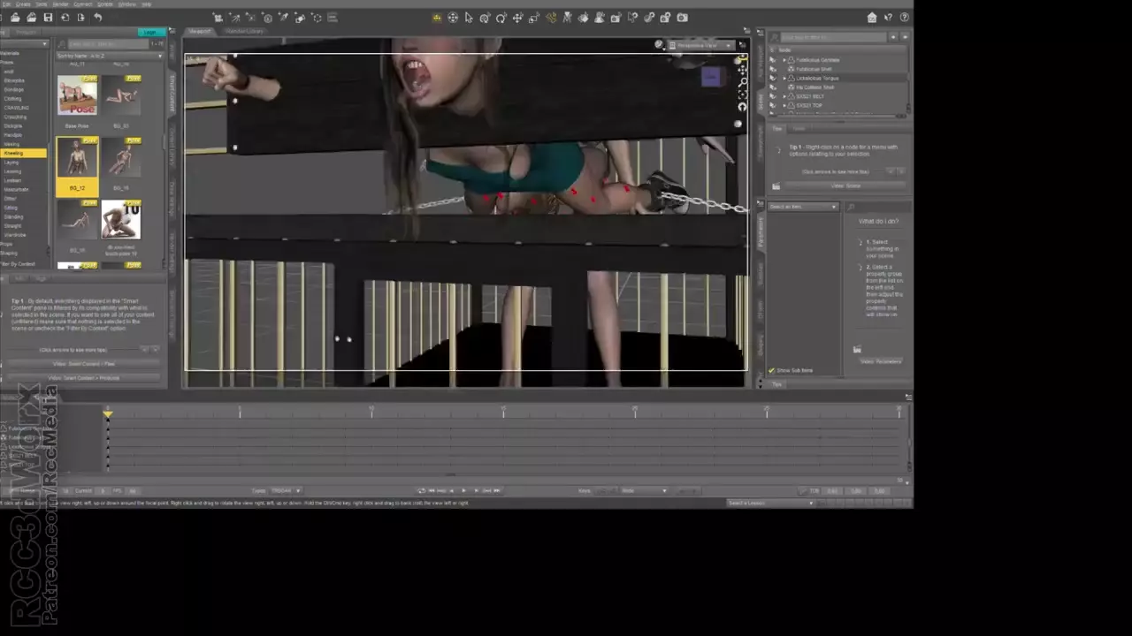Expand the SXS21 BELT tree node
Viewport: 1132px width, 636px height.
coord(784,96)
